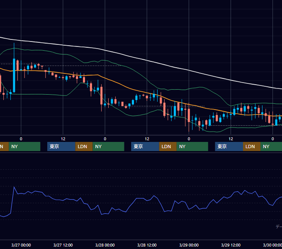Click the 3/27 12:00 date label

click(x=63, y=245)
